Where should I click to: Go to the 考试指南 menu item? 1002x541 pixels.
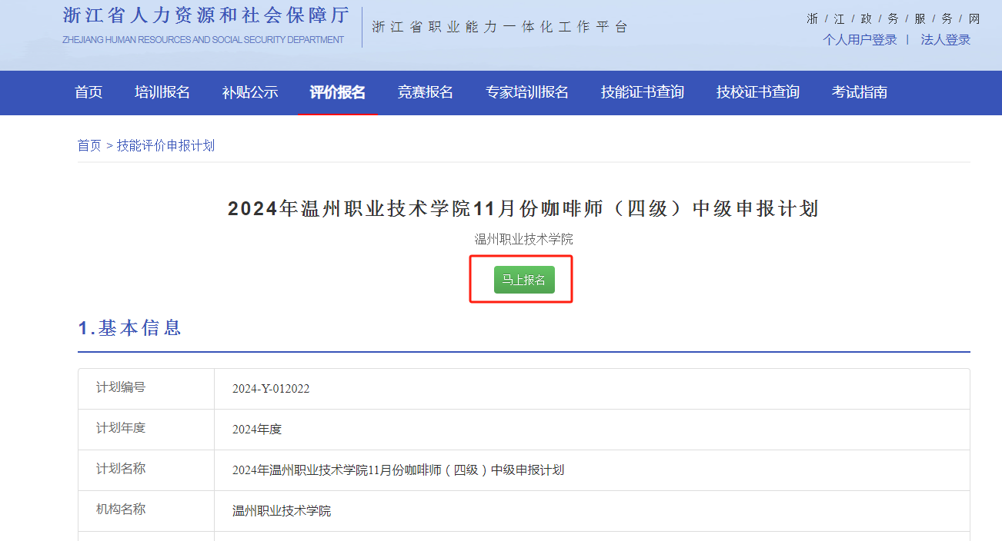click(x=860, y=92)
